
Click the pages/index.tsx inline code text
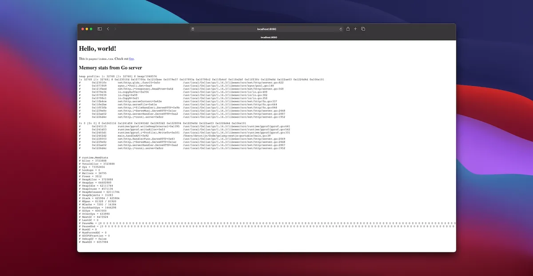(x=100, y=58)
